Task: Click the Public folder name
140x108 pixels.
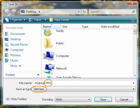Action: pos(60,43)
